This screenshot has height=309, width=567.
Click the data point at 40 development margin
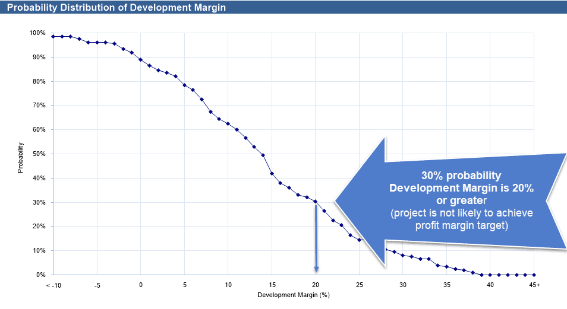490,275
